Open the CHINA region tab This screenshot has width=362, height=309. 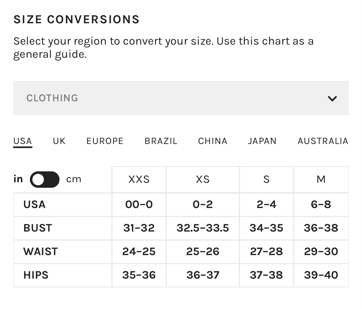pyautogui.click(x=213, y=141)
